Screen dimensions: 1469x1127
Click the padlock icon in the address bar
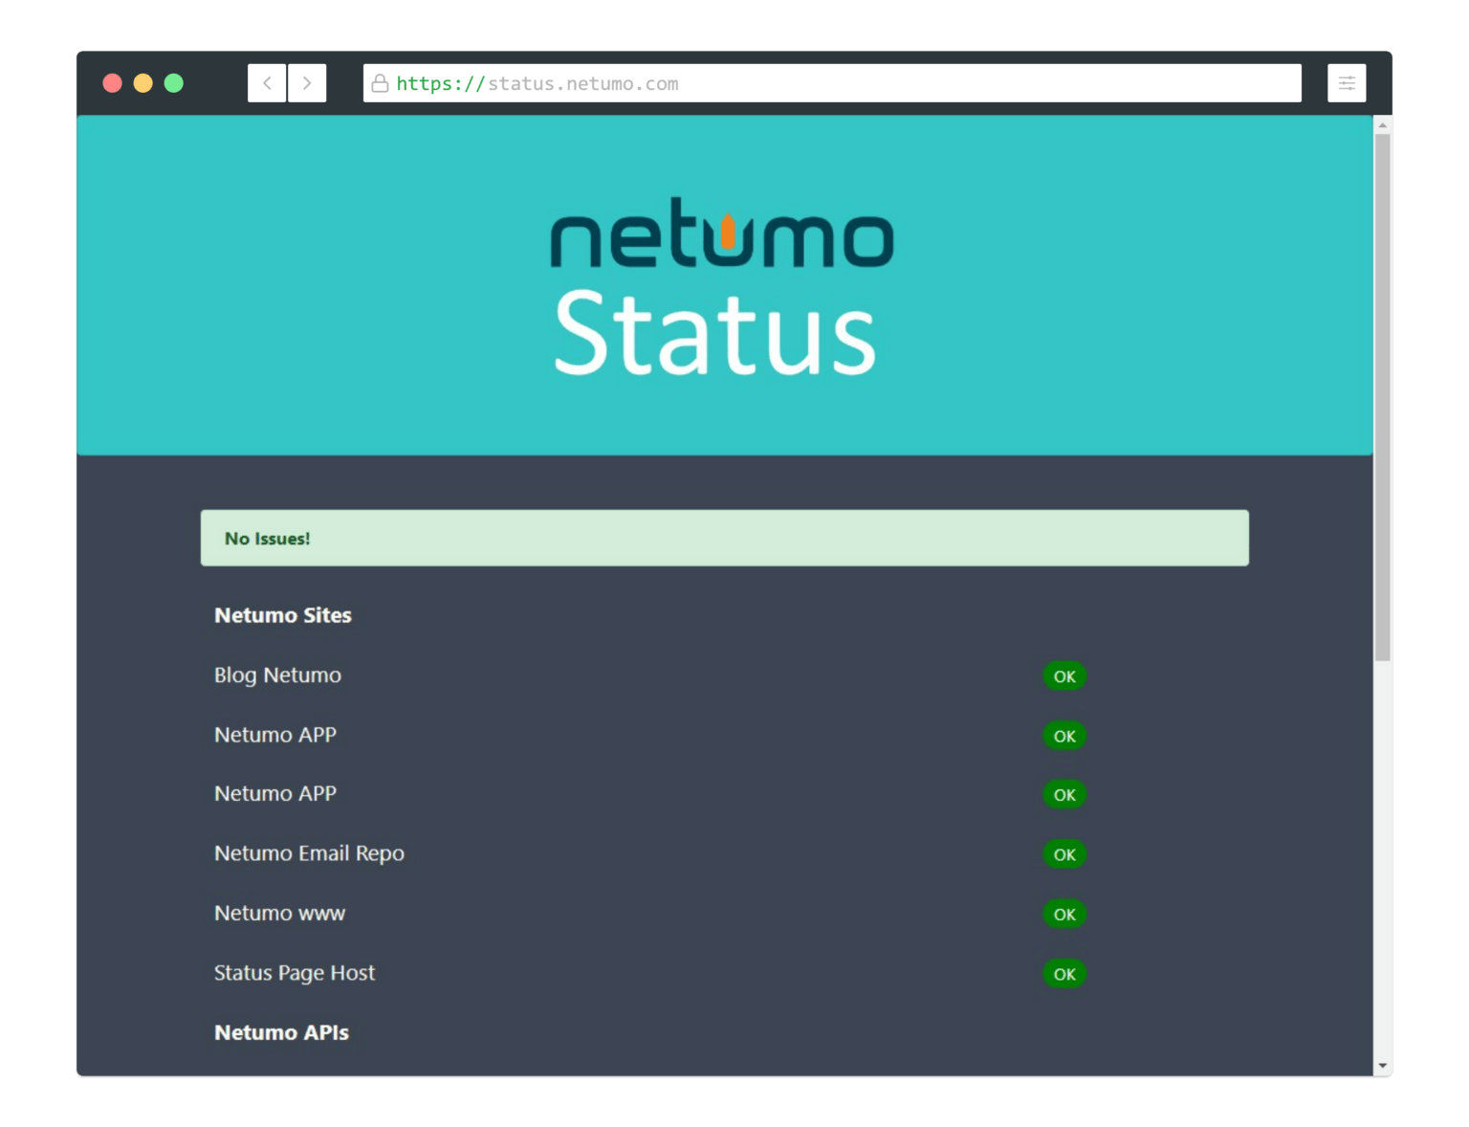(380, 83)
